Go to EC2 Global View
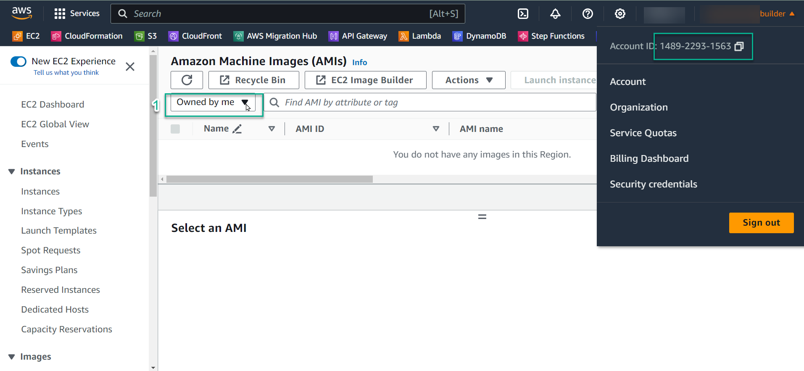The image size is (804, 371). point(55,124)
